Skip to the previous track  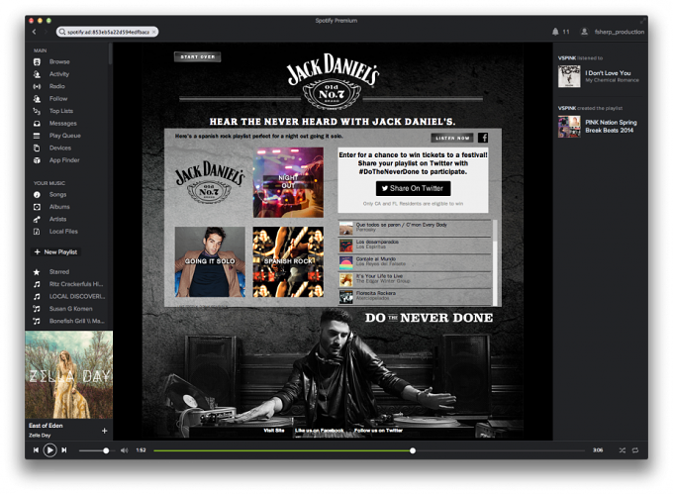36,450
